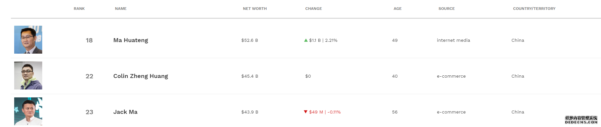Click the $52.6 B net worth value
601x127 pixels.
click(x=250, y=40)
